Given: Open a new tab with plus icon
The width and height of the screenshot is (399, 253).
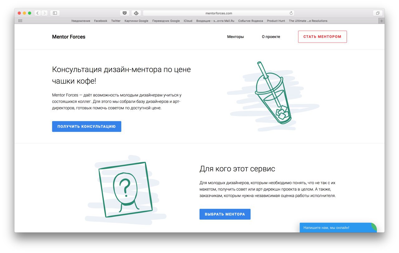Looking at the screenshot, I should (x=382, y=21).
